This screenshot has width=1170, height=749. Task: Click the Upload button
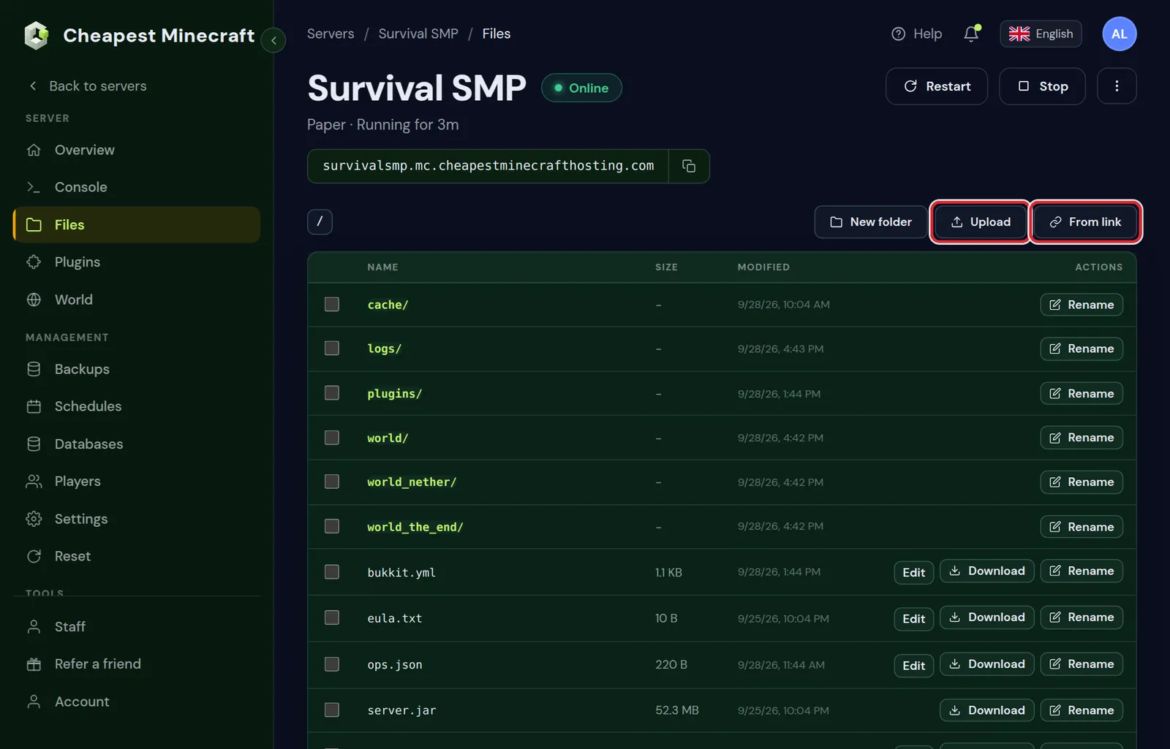[x=980, y=221]
